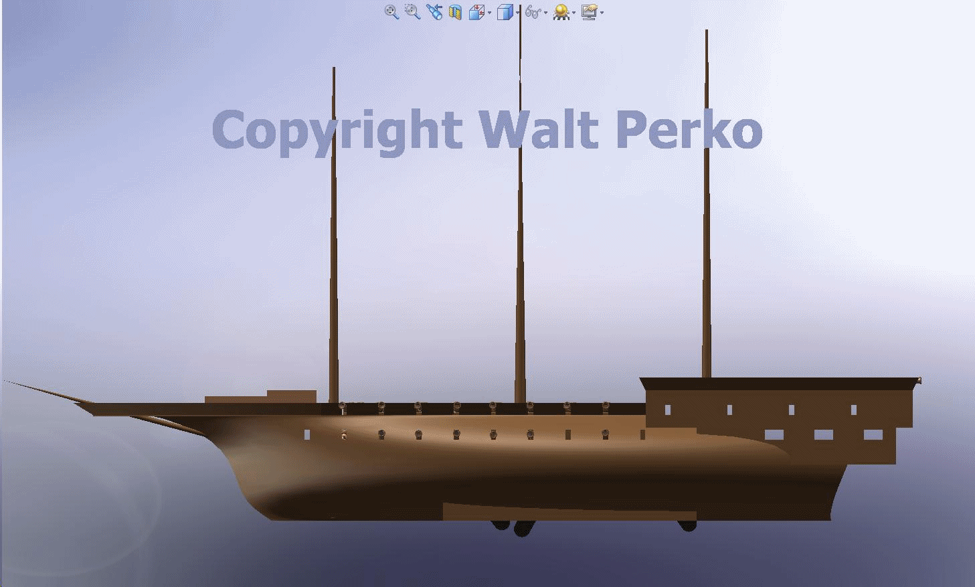The height and width of the screenshot is (587, 975).
Task: Return to the Previous View
Action: pyautogui.click(x=434, y=12)
